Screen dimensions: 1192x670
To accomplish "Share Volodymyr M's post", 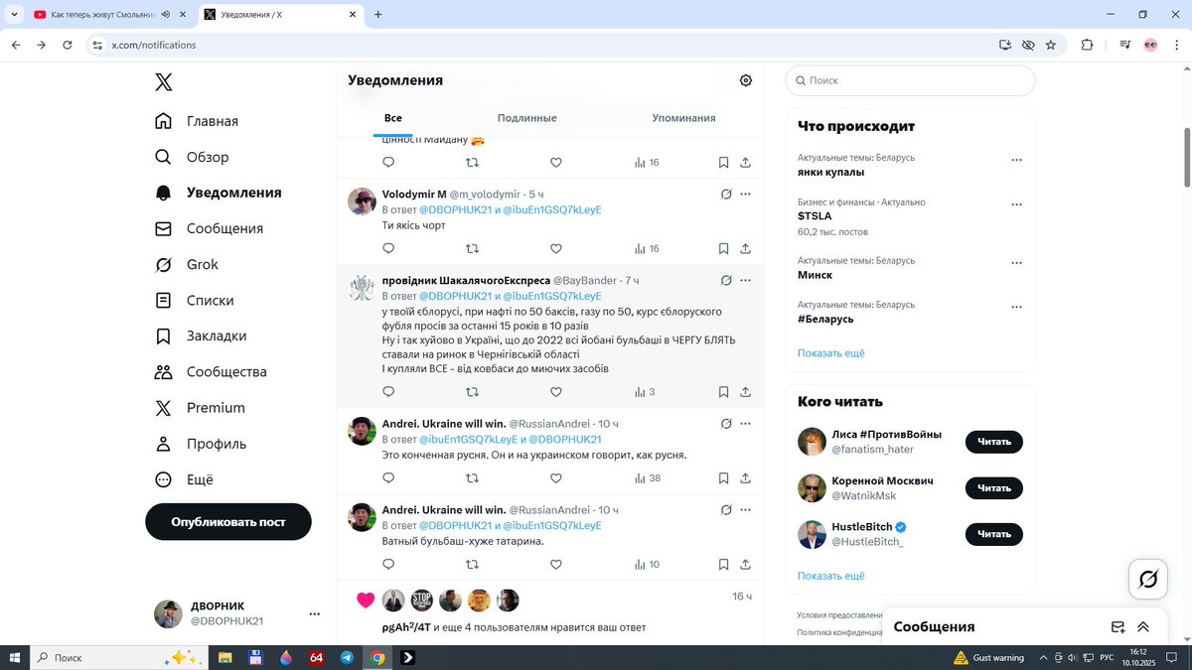I will (x=745, y=249).
